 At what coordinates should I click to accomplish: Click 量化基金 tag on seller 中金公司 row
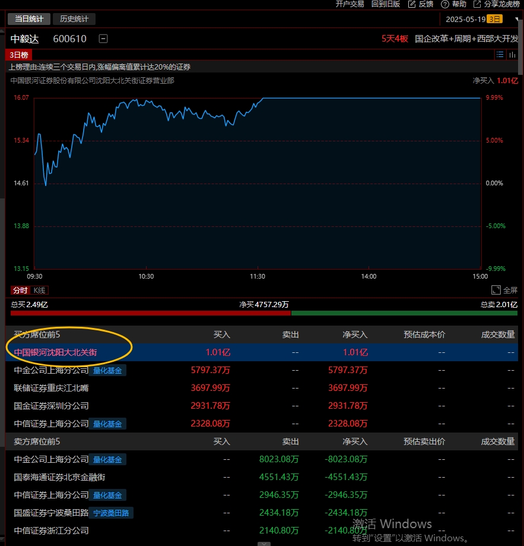107,460
